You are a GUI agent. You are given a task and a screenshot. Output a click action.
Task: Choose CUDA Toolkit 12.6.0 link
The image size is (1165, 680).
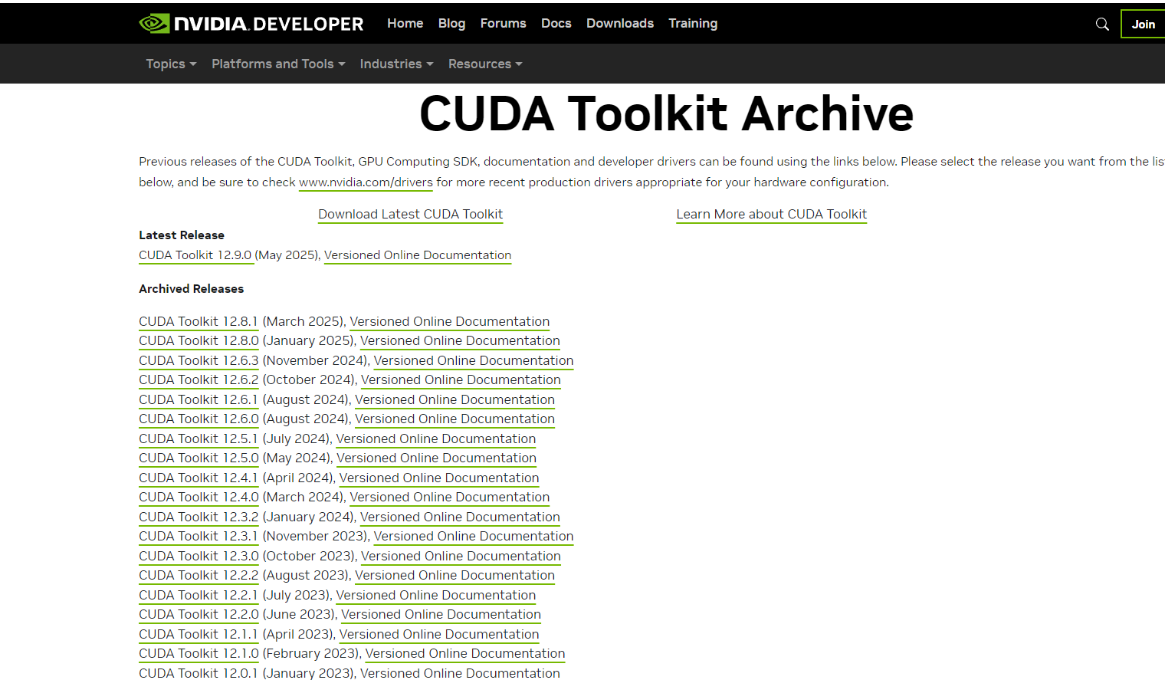tap(199, 419)
